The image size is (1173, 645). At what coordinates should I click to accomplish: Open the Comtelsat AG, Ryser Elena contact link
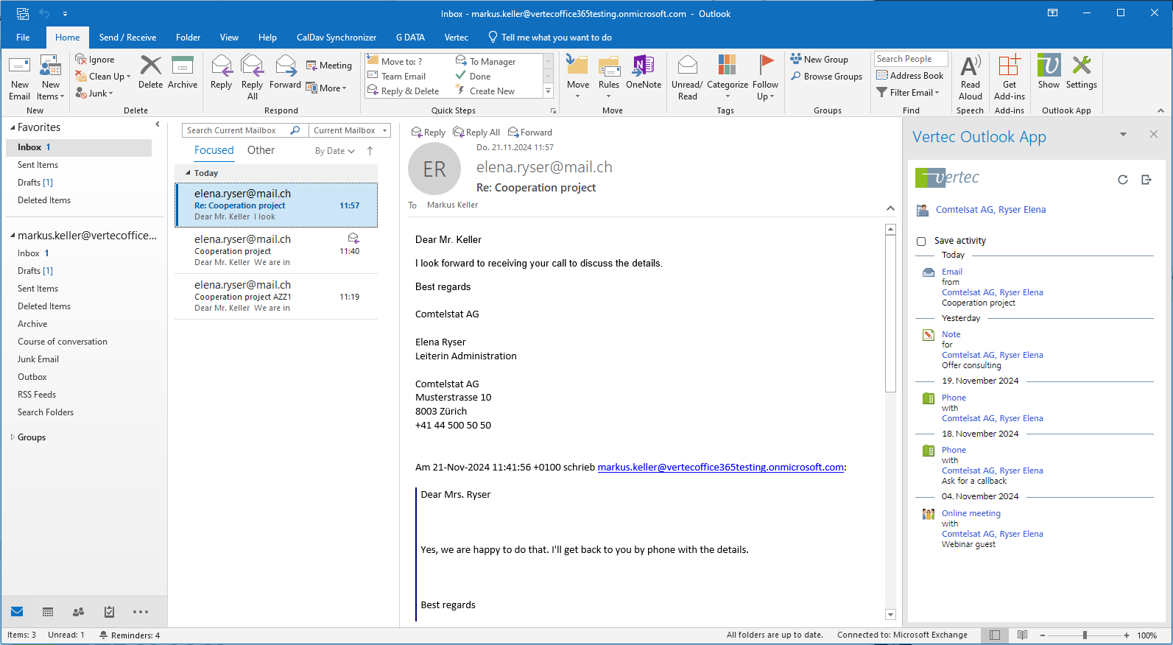tap(990, 210)
